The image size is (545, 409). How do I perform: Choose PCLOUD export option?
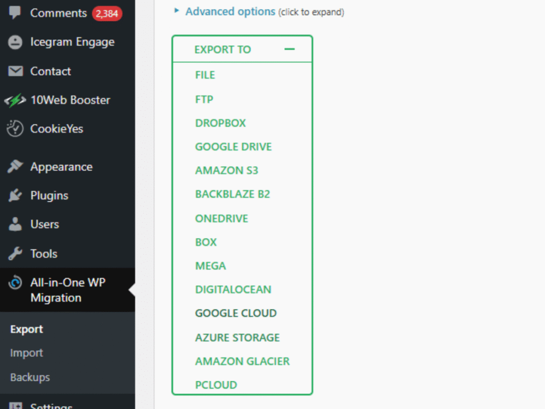tap(216, 385)
